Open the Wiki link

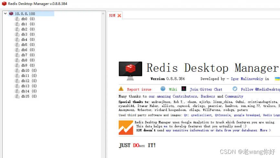tap(173, 90)
